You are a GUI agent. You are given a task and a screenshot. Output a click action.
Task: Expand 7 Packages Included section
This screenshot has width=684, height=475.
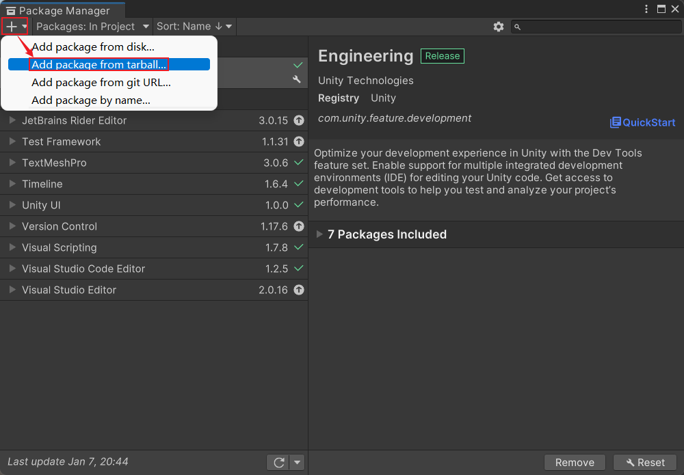319,234
